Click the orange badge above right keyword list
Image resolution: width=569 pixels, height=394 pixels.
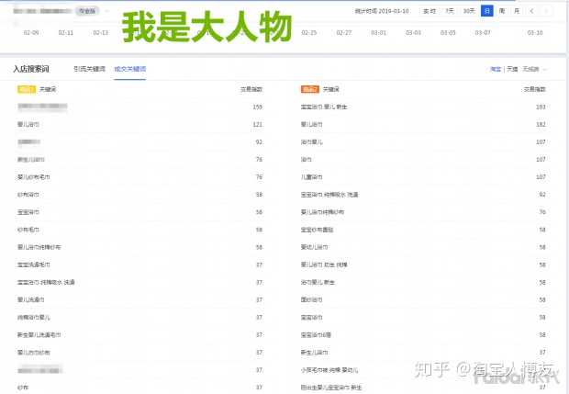coord(309,89)
